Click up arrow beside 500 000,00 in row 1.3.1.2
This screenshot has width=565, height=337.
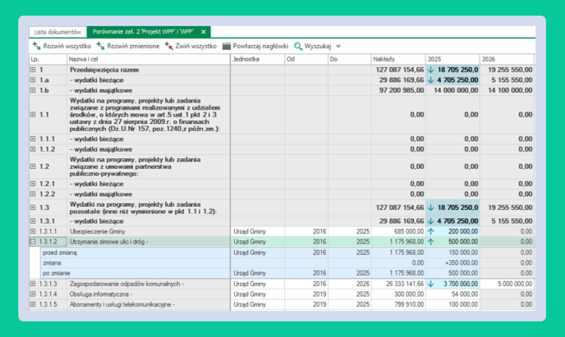(x=430, y=242)
